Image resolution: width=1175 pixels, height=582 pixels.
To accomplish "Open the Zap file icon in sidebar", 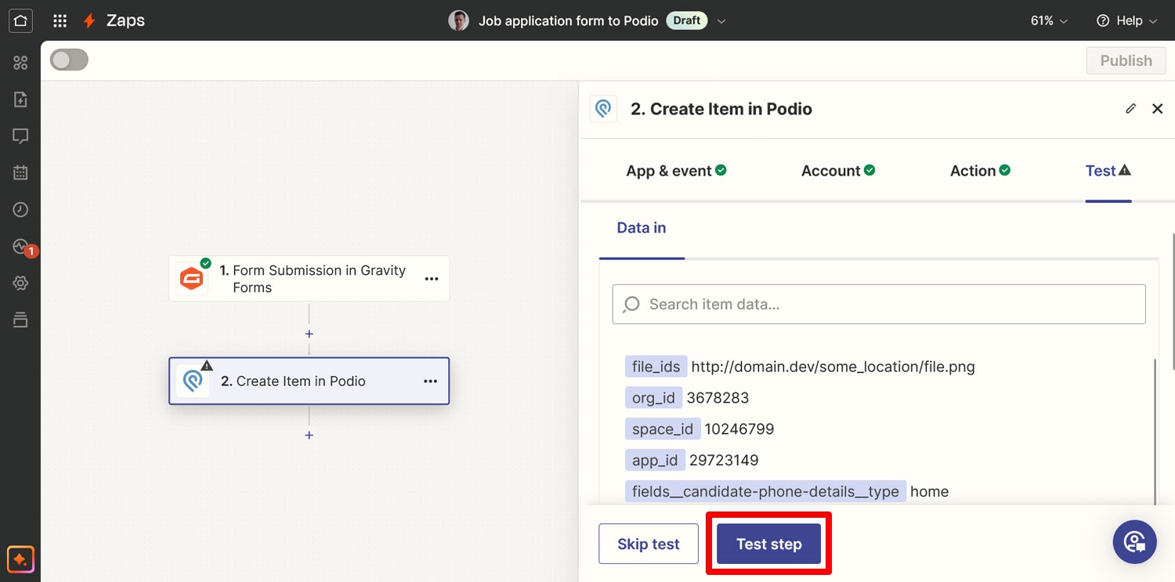I will click(x=20, y=99).
